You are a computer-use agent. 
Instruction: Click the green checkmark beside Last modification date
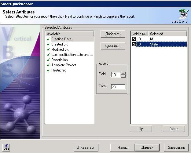point(48,55)
